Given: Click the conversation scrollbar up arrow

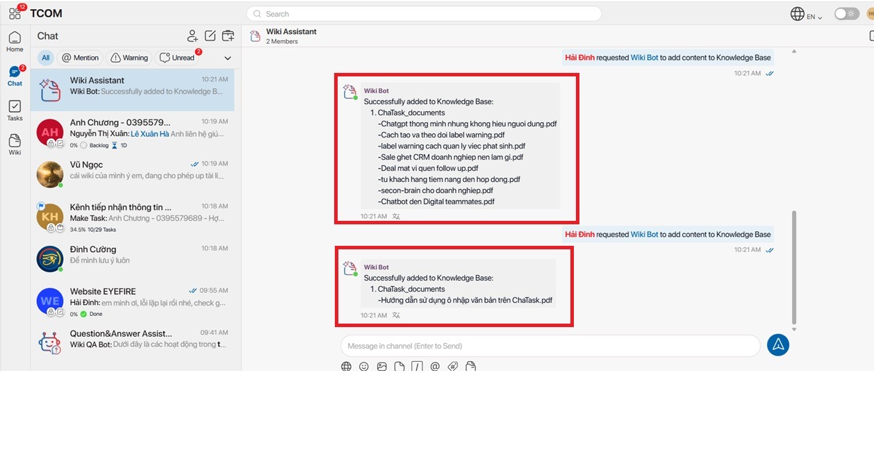Looking at the screenshot, I should coord(794,51).
